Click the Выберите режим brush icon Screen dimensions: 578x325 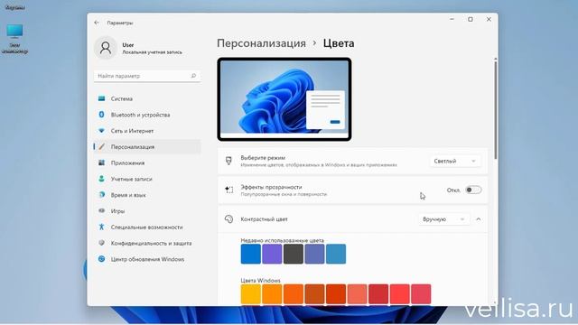228,161
